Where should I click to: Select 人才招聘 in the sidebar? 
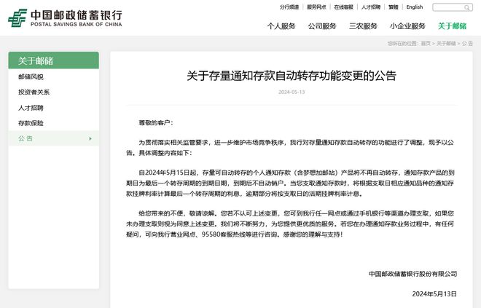31,108
